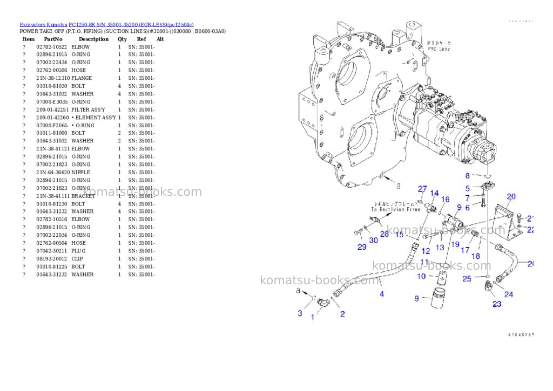Select part number 07002-22034

click(51, 235)
